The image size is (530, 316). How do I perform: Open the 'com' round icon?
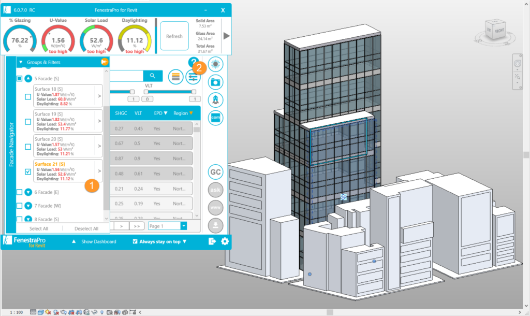pyautogui.click(x=215, y=118)
